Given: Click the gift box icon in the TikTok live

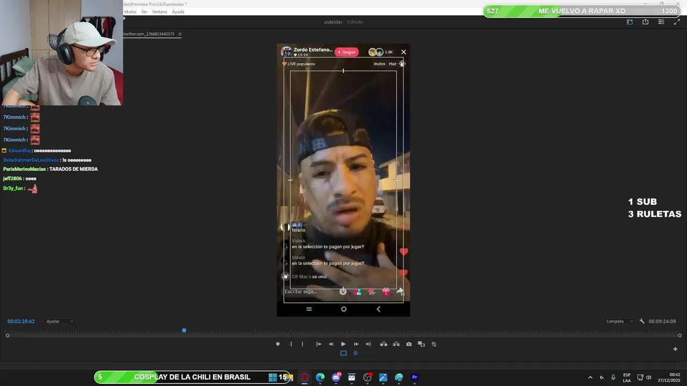Looking at the screenshot, I should pyautogui.click(x=386, y=292).
